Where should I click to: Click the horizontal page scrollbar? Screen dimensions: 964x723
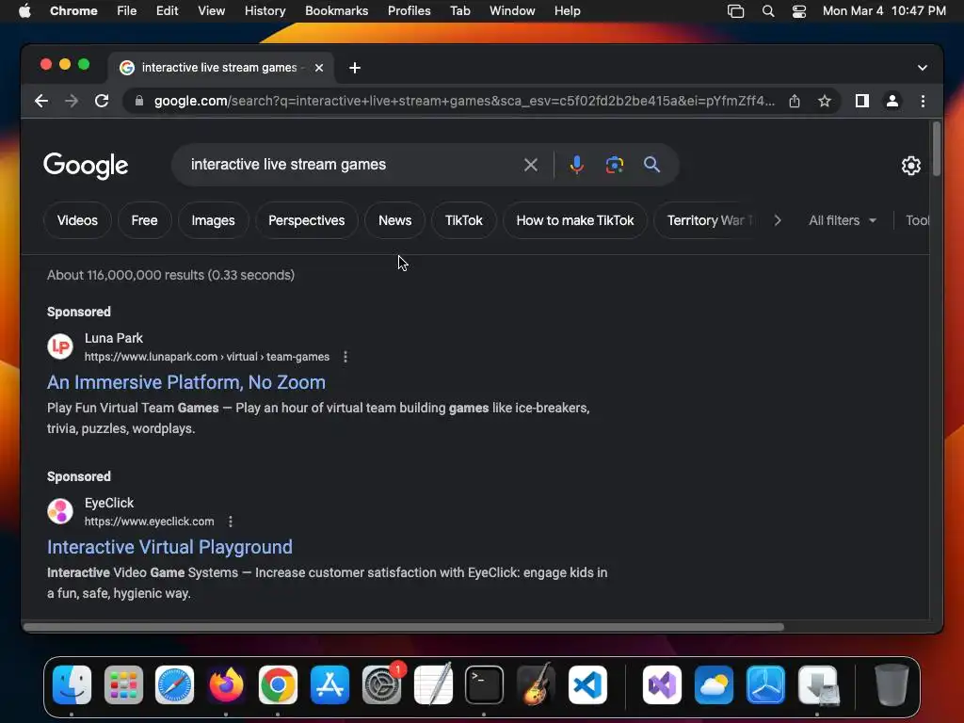tap(404, 627)
